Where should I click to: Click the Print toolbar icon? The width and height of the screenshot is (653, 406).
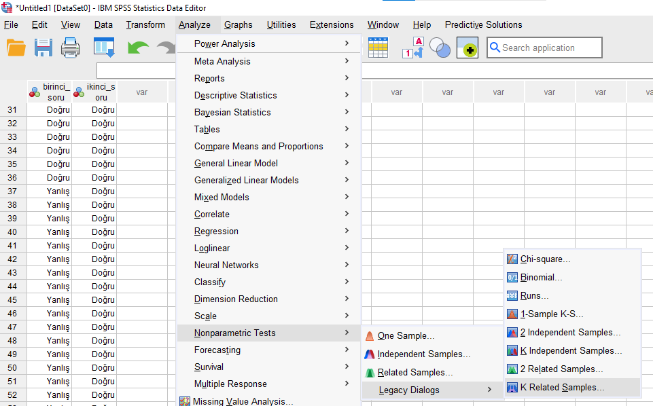(72, 48)
